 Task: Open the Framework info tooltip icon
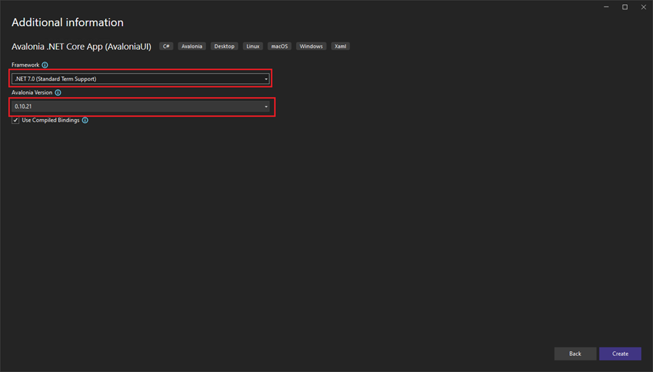pyautogui.click(x=45, y=65)
